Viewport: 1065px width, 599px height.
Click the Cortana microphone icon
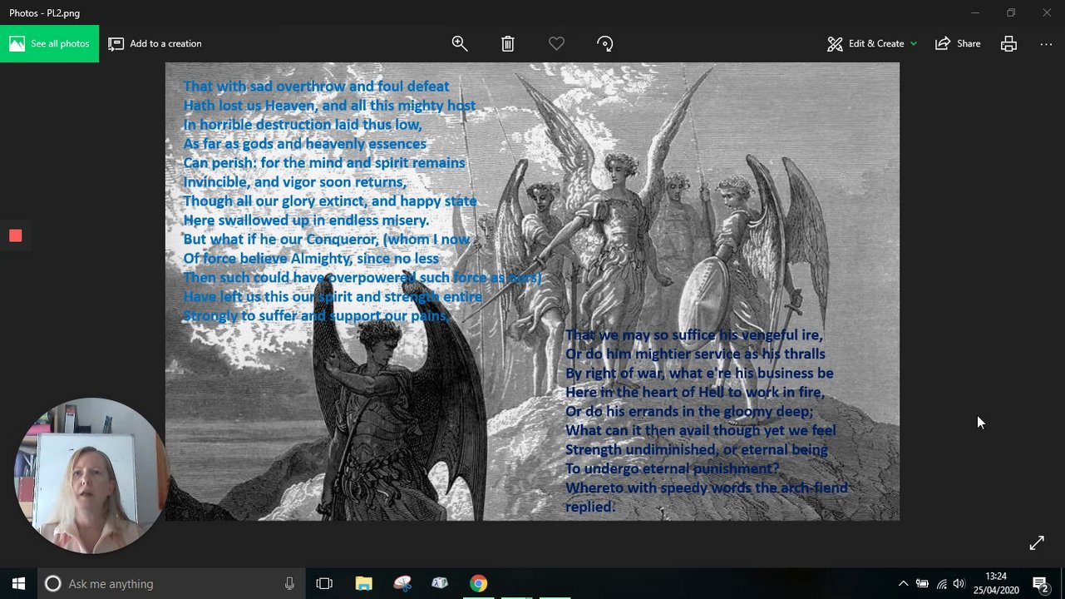[289, 583]
